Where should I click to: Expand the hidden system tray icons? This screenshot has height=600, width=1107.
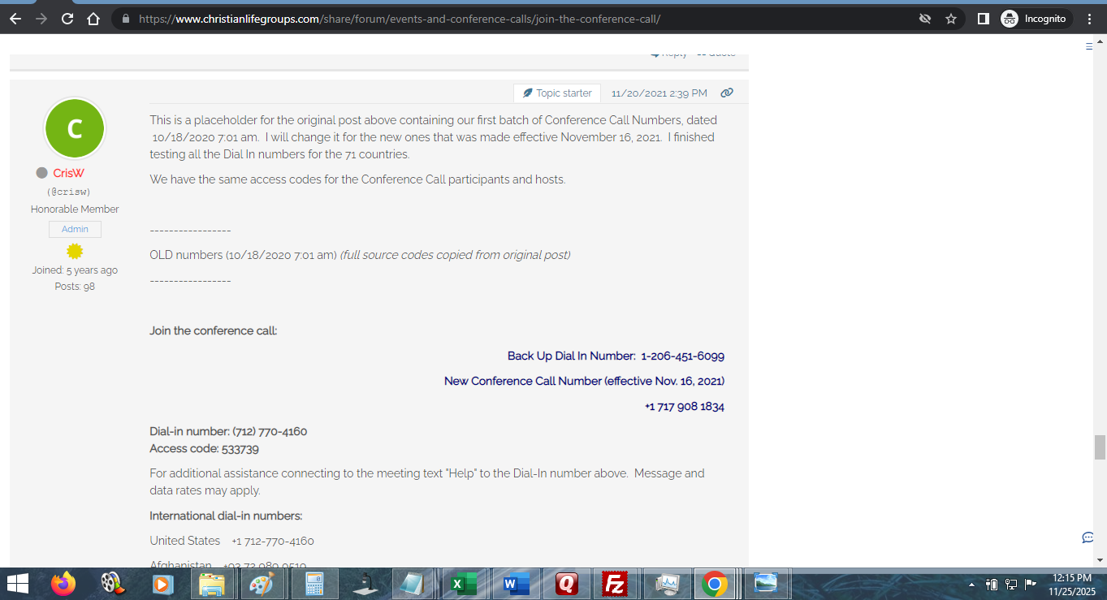pos(971,584)
